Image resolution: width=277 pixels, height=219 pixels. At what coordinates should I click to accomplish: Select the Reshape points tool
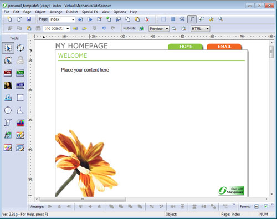click(8, 60)
